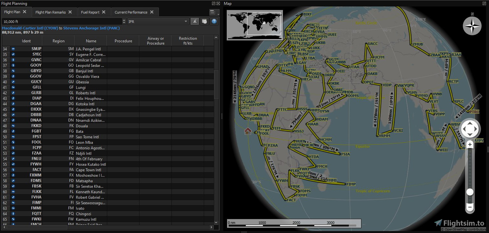Click the compass rose to reset map orientation
This screenshot has width=489, height=233.
pos(472,26)
